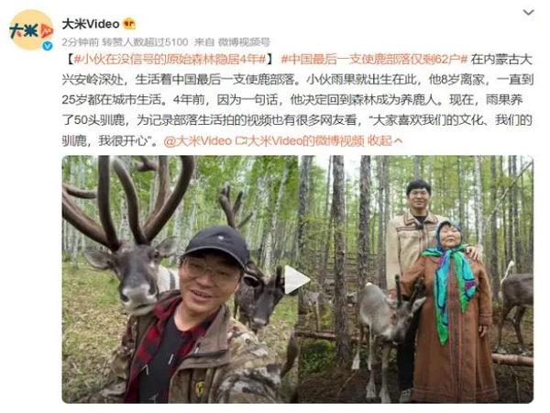The width and height of the screenshot is (550, 413).
Task: Open hashtag 小伙在没信号的原始森林隐居4年
Action: pyautogui.click(x=170, y=59)
